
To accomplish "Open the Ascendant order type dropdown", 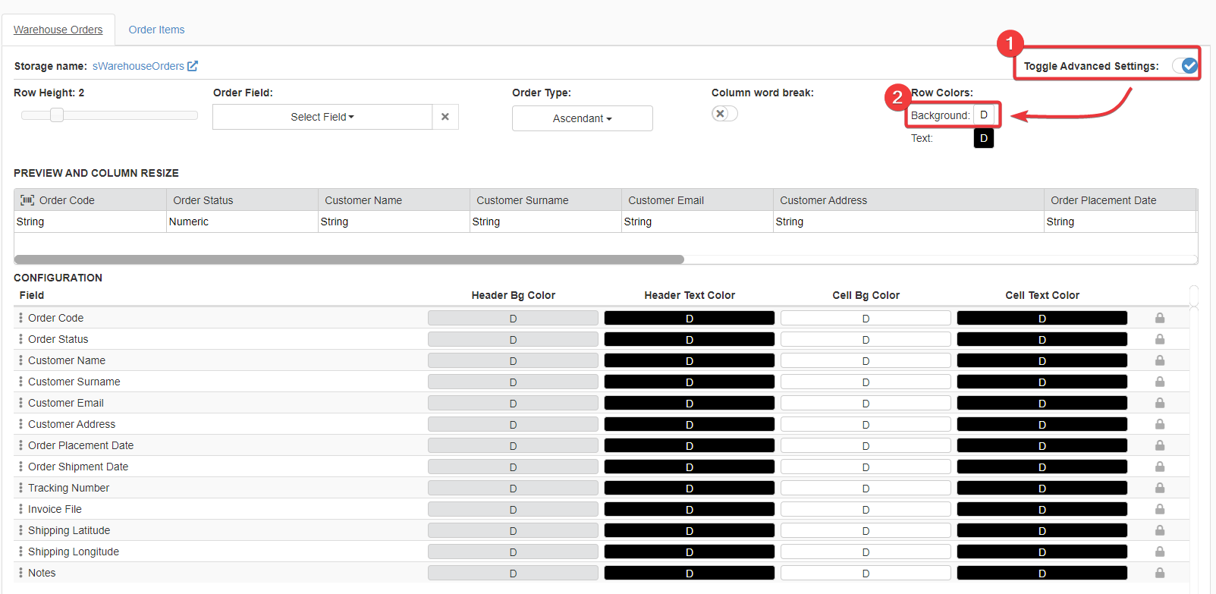I will pyautogui.click(x=582, y=118).
